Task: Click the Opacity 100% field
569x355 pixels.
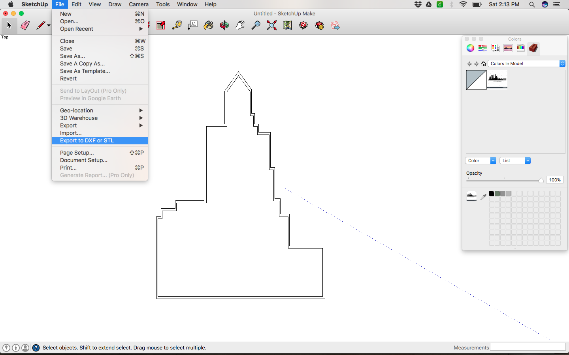Action: tap(554, 180)
